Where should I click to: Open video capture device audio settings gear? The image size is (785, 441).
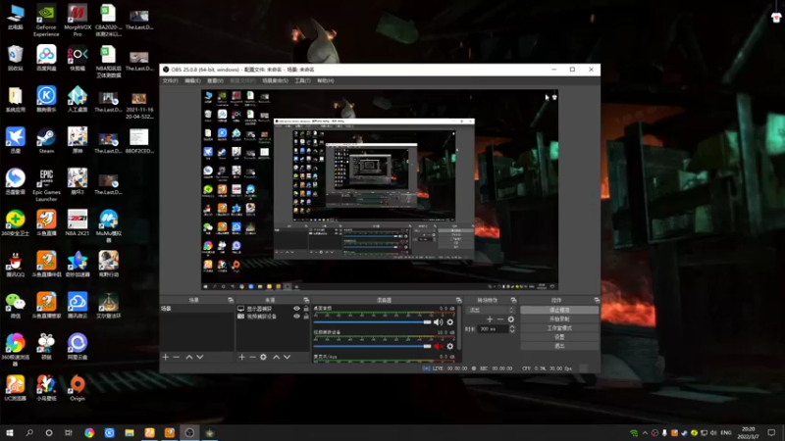[450, 346]
